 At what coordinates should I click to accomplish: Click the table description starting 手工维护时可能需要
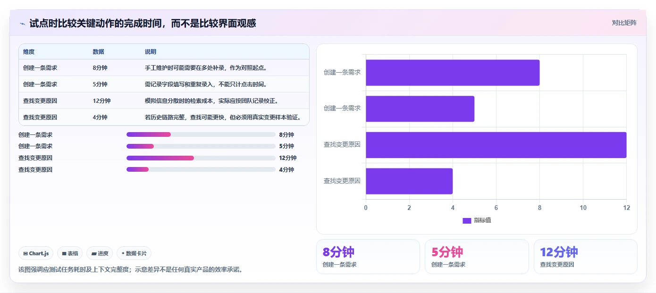tap(206, 68)
